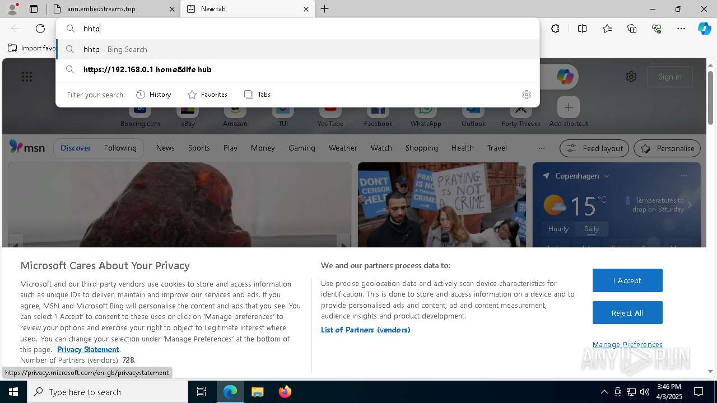
Task: Select the hhtp Bing Search suggestion
Action: 297,49
